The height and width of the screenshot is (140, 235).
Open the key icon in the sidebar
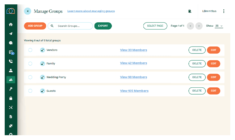click(x=11, y=89)
